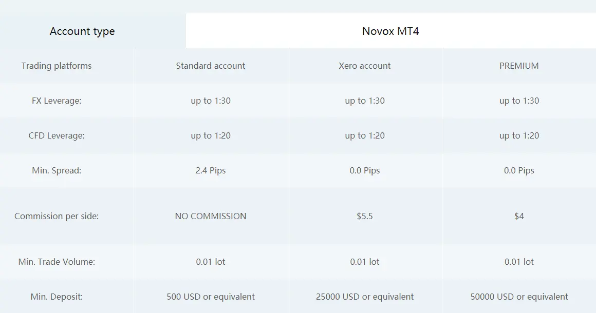This screenshot has height=313, width=596.
Task: Click the Min. Spread row label
Action: coord(56,170)
